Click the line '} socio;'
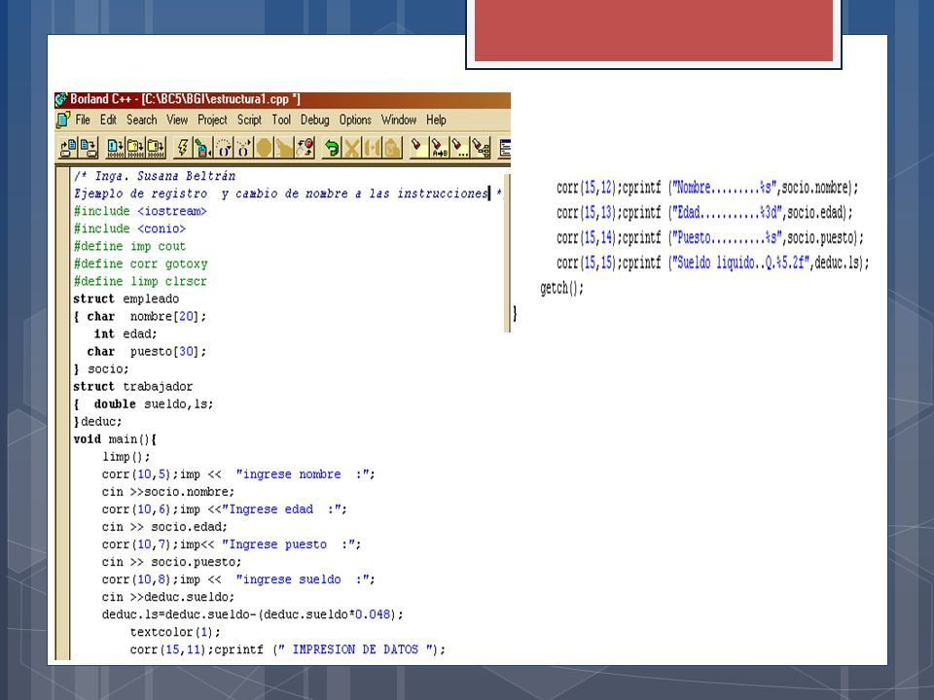Image resolution: width=934 pixels, height=700 pixels. [101, 369]
